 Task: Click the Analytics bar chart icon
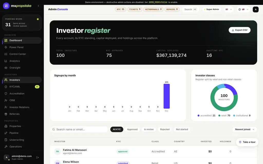[x=6, y=61]
